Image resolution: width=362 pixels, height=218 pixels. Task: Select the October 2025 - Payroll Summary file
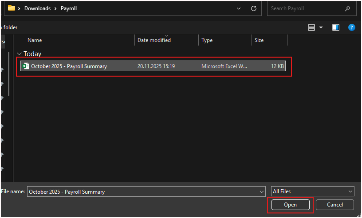click(x=69, y=66)
